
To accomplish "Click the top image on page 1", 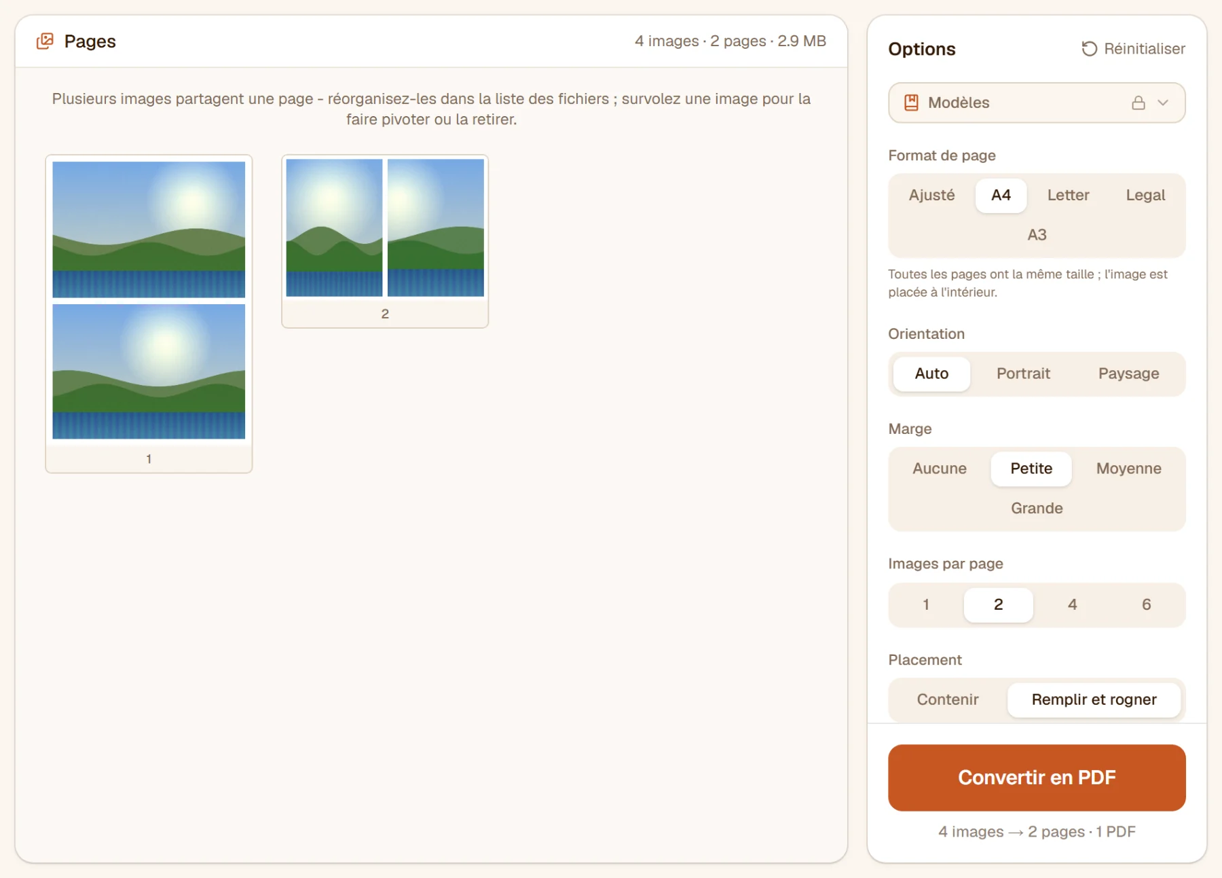I will (x=149, y=230).
